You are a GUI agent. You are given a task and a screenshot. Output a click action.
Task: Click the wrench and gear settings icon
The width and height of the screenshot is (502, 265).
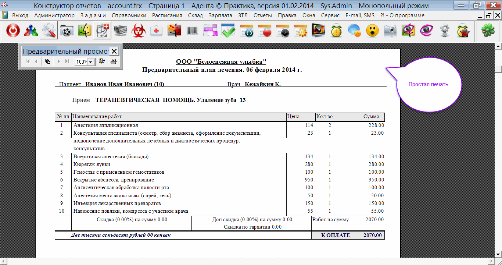pos(49,31)
